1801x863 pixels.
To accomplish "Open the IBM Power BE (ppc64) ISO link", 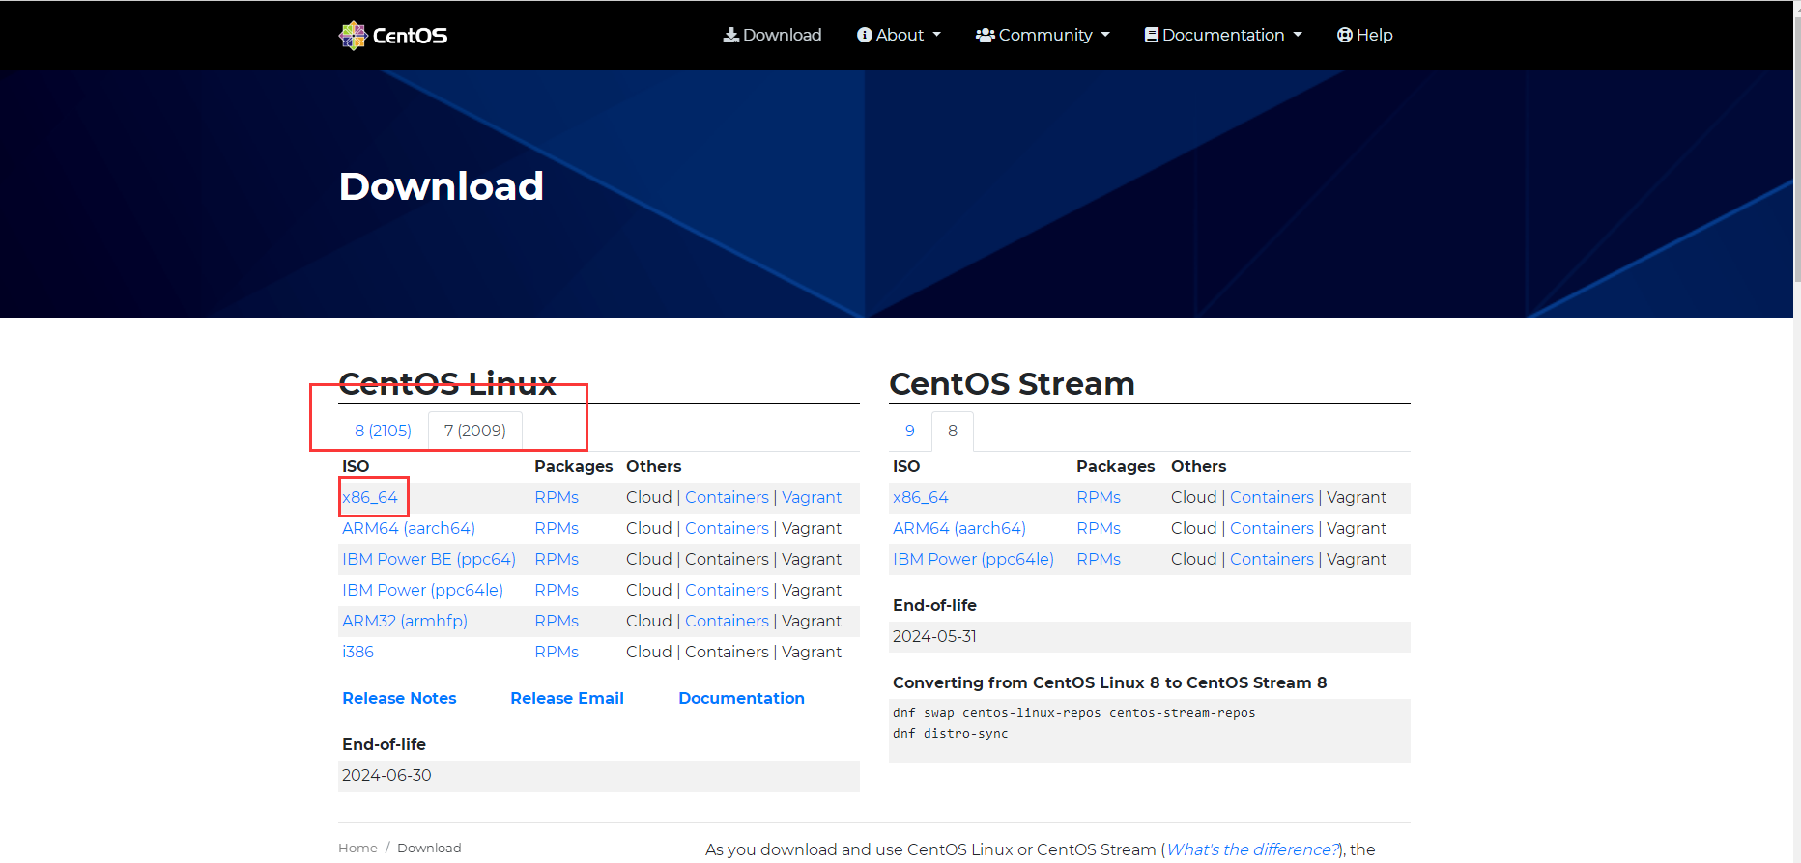I will click(x=429, y=559).
